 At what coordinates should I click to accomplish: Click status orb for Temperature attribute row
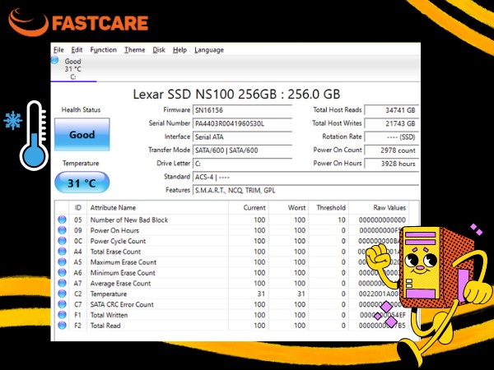(62, 294)
